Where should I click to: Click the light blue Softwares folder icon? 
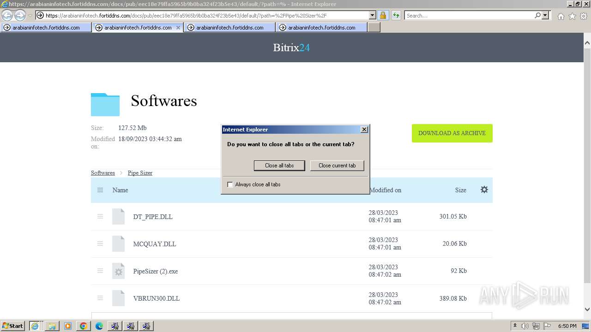tap(105, 104)
